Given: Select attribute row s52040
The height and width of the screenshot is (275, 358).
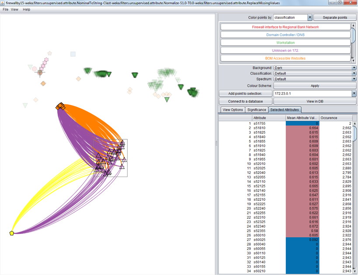Looking at the screenshot, I should point(285,172).
